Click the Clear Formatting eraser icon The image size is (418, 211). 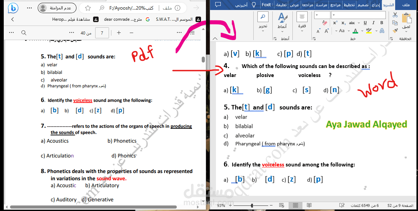pos(325,23)
